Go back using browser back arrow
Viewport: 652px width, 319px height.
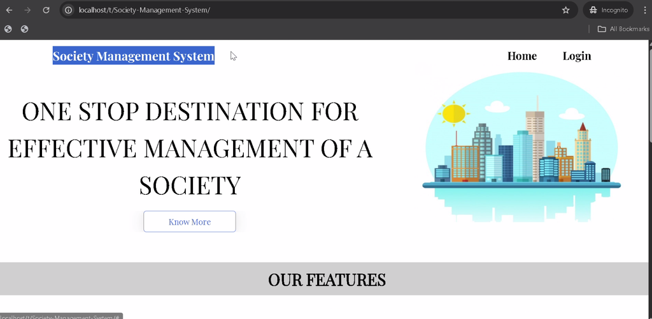(9, 10)
